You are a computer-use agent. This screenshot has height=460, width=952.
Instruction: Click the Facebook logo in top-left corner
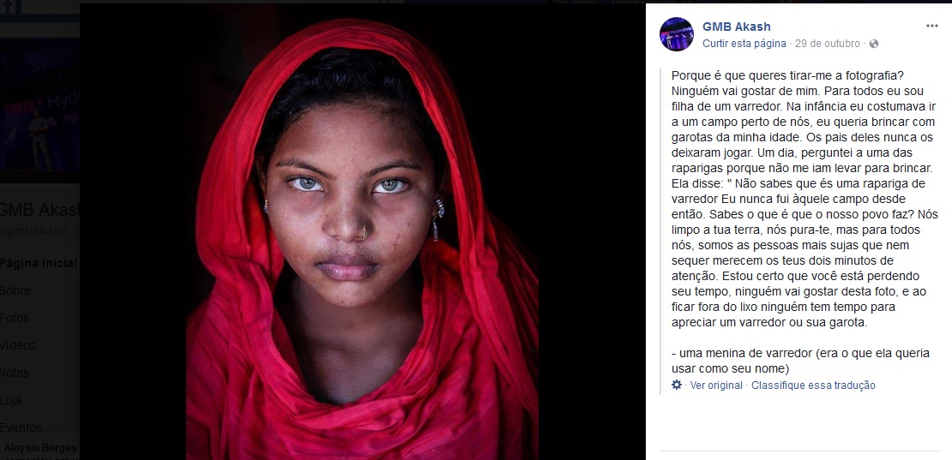(x=9, y=6)
